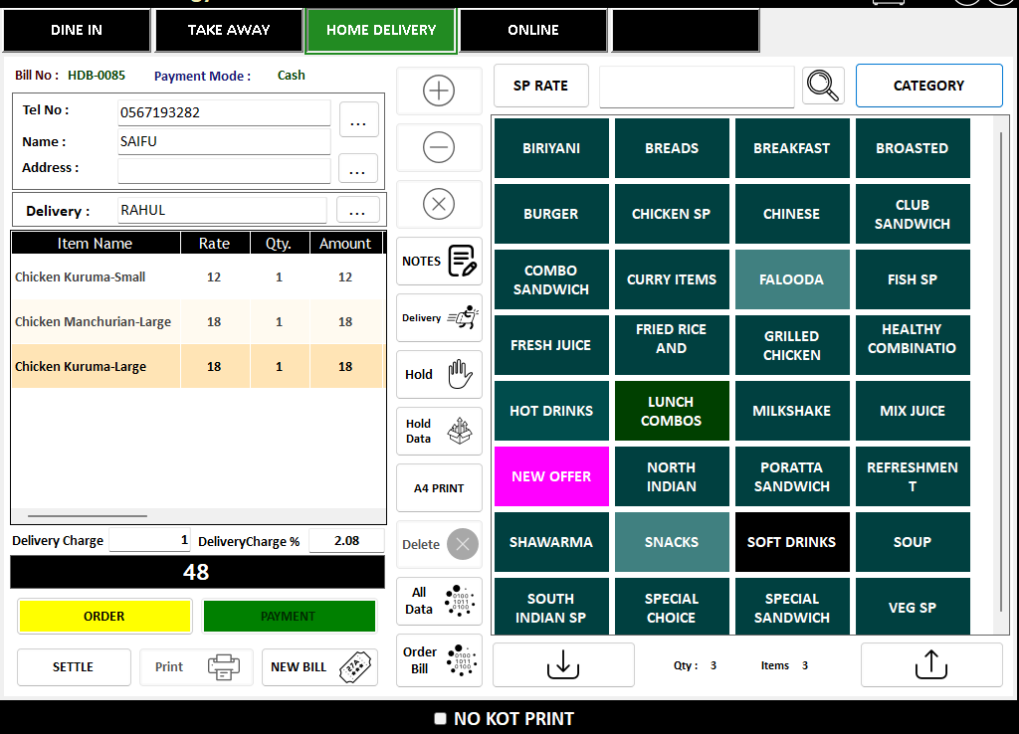
Task: Click the circled X remove item icon
Action: [x=439, y=204]
